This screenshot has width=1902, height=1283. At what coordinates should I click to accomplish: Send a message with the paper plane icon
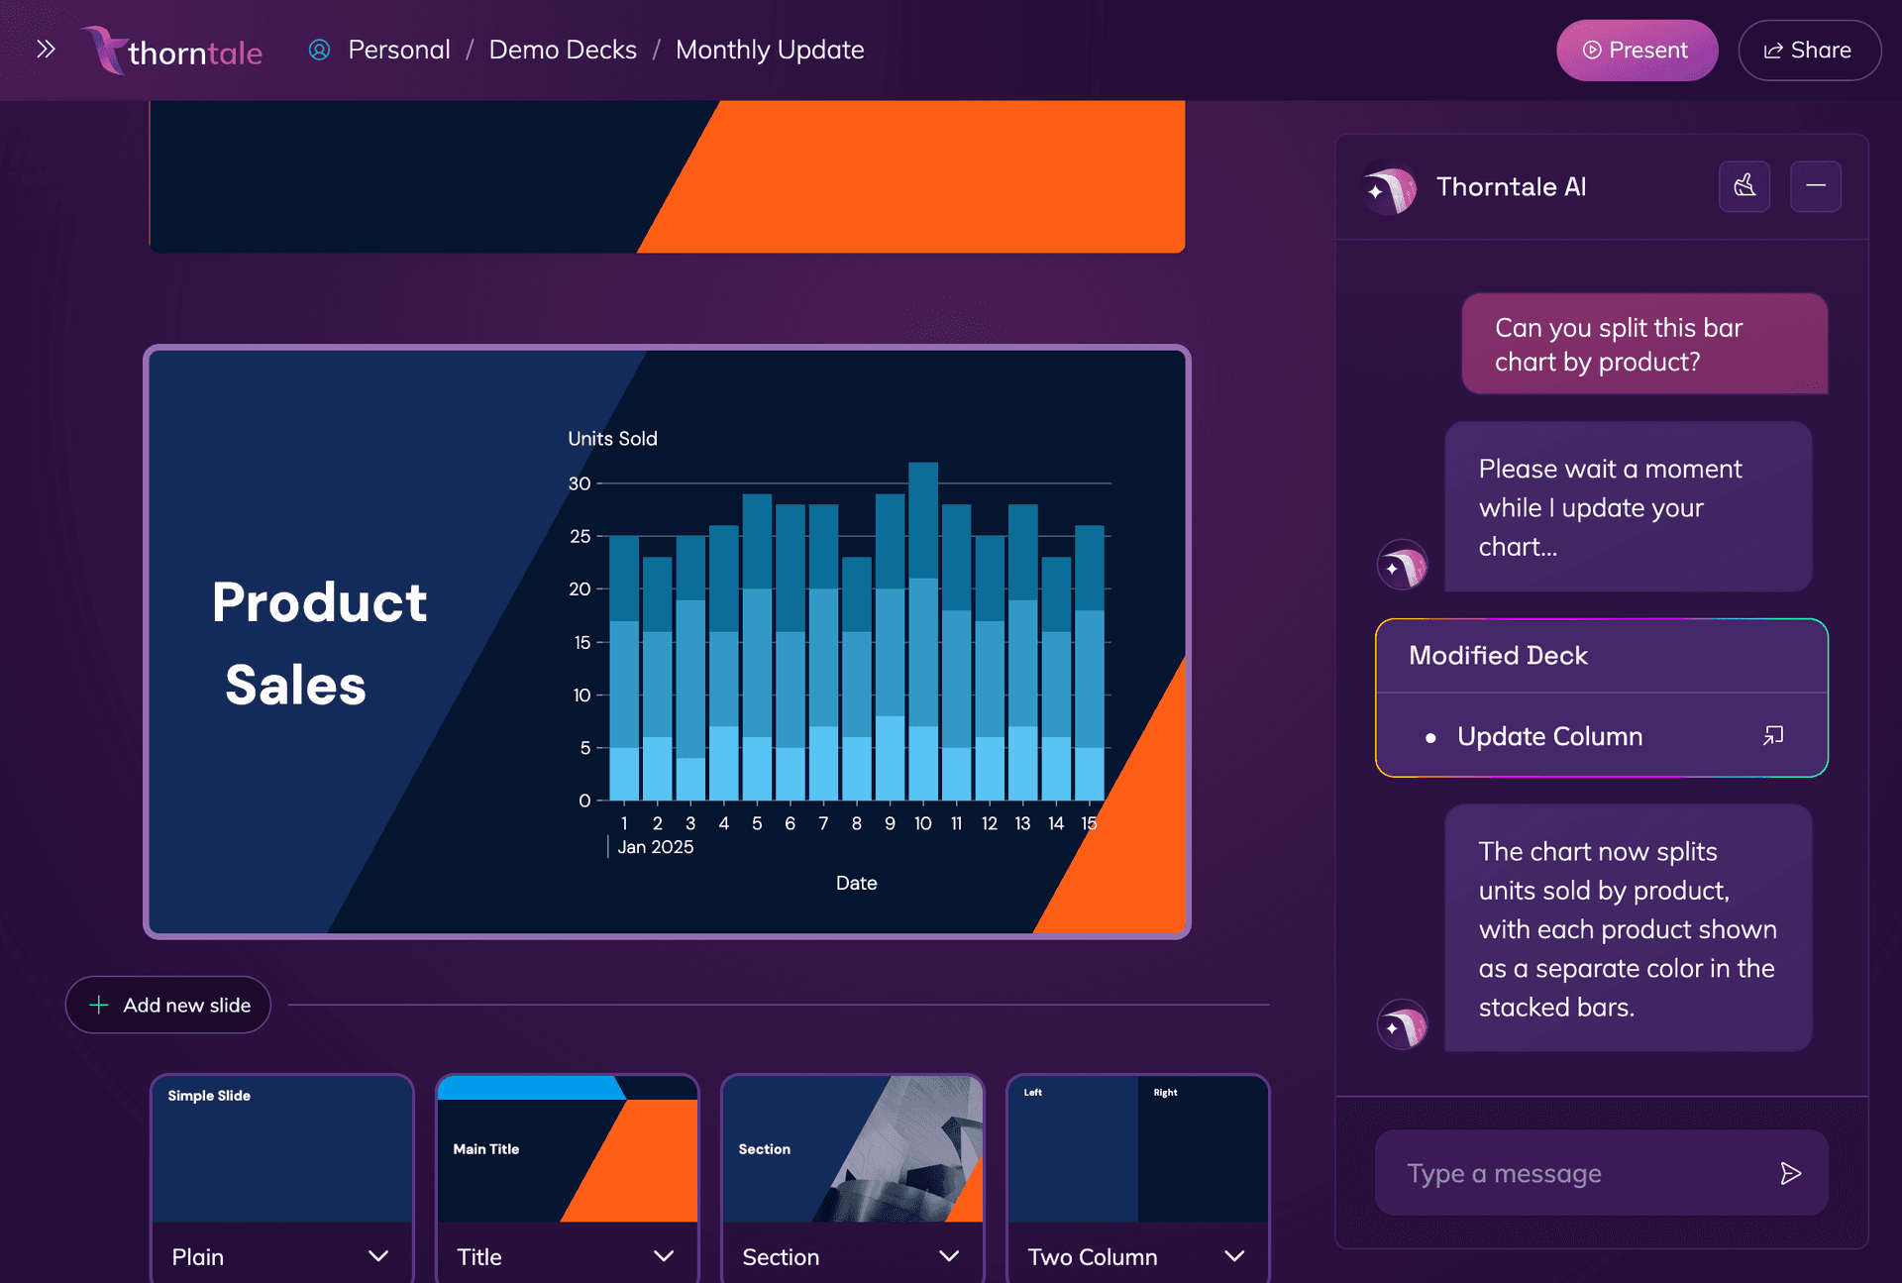1791,1172
